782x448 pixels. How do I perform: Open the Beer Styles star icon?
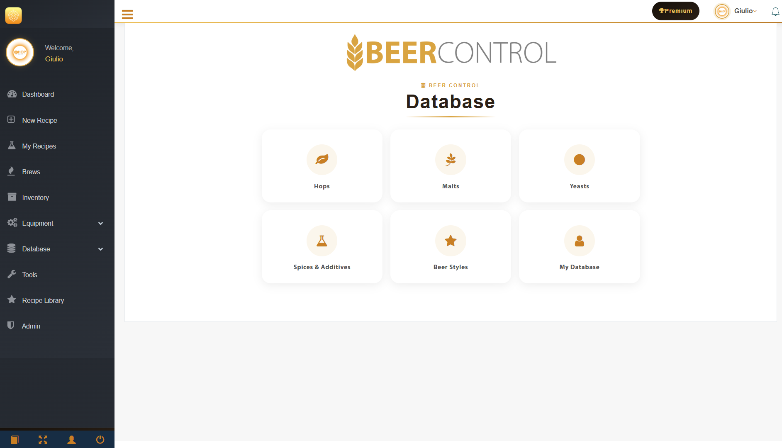pos(451,241)
